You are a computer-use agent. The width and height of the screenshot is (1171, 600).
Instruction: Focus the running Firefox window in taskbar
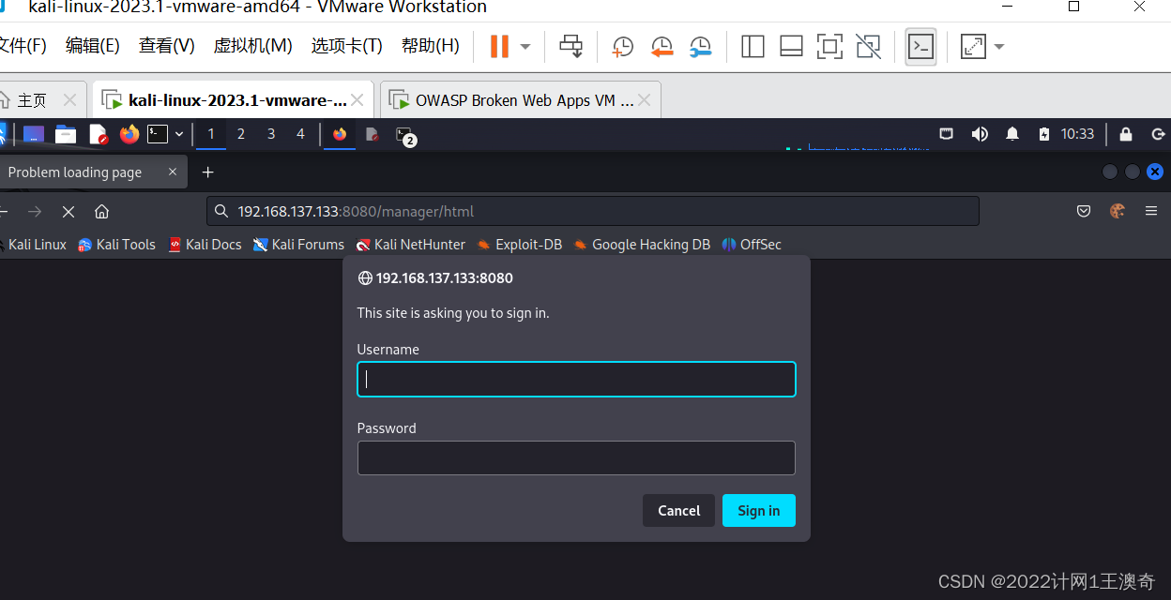340,134
